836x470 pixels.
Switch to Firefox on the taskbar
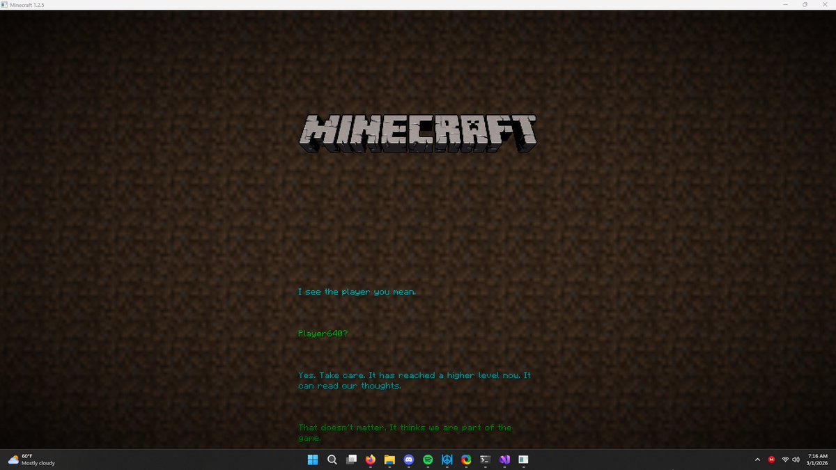371,460
